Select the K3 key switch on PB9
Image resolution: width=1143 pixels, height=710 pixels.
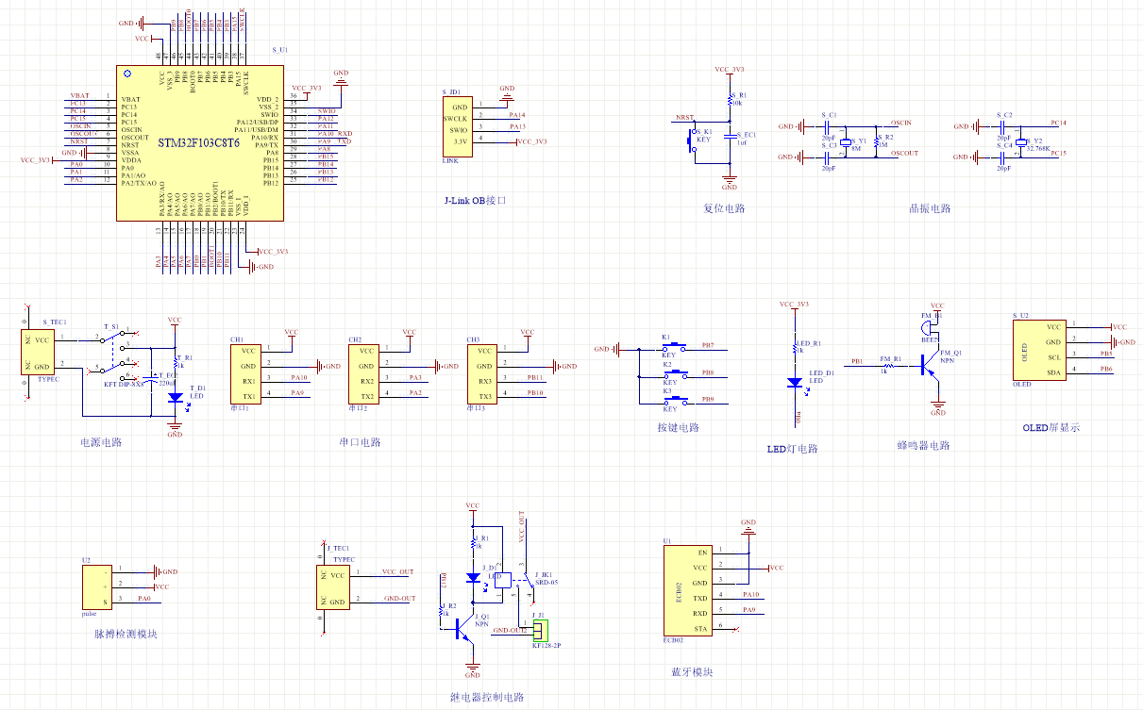(x=670, y=401)
